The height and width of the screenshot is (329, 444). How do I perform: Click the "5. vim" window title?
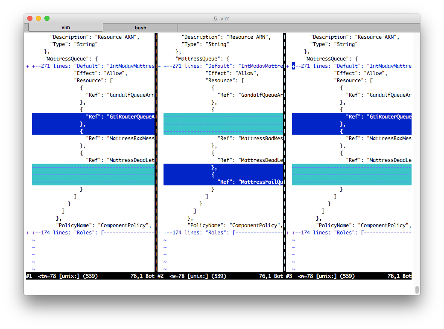[222, 19]
